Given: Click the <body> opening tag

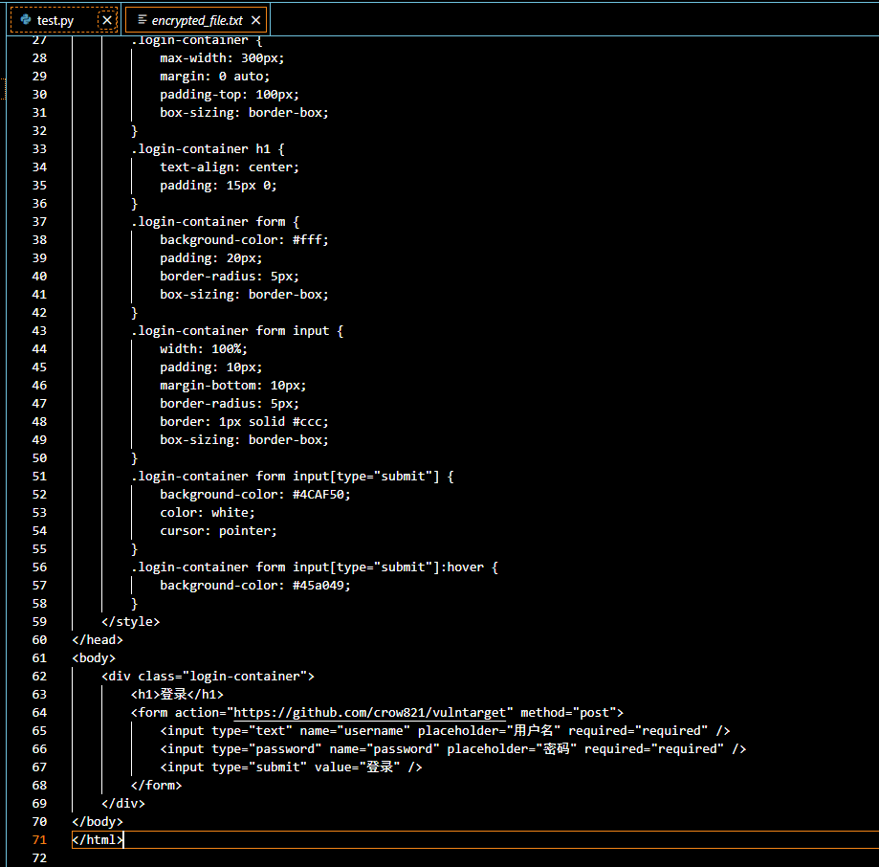Looking at the screenshot, I should click(x=93, y=657).
